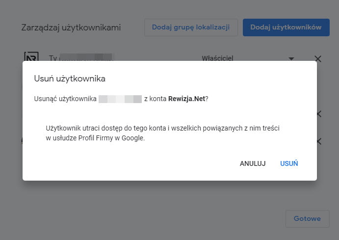Remove the owner row with X icon

tap(318, 58)
